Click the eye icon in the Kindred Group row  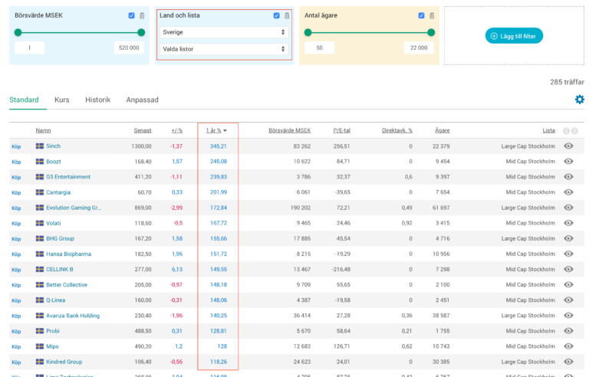click(568, 362)
